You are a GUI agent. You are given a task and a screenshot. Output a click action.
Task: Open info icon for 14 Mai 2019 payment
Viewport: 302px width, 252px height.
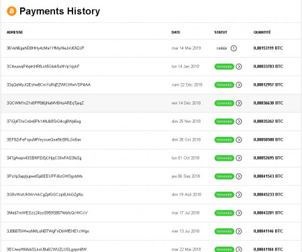point(234,48)
